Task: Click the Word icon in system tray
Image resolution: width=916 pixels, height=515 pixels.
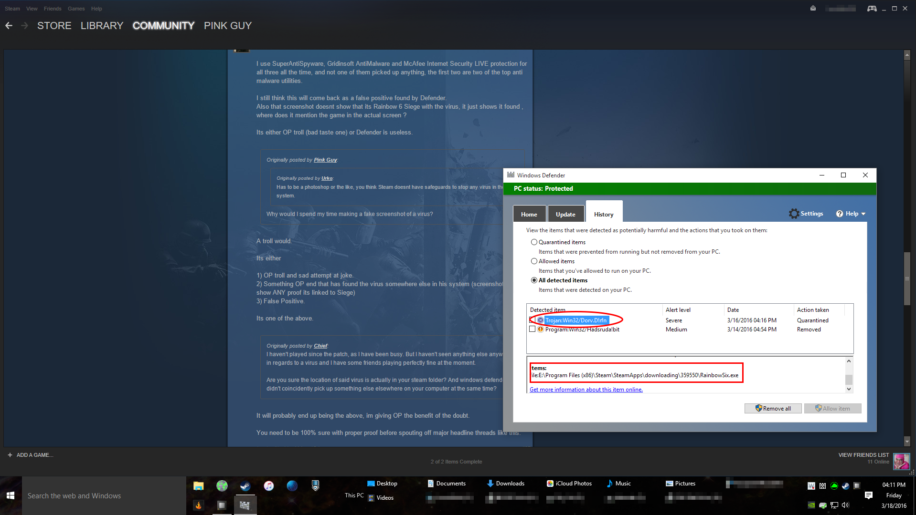Action: tap(811, 486)
